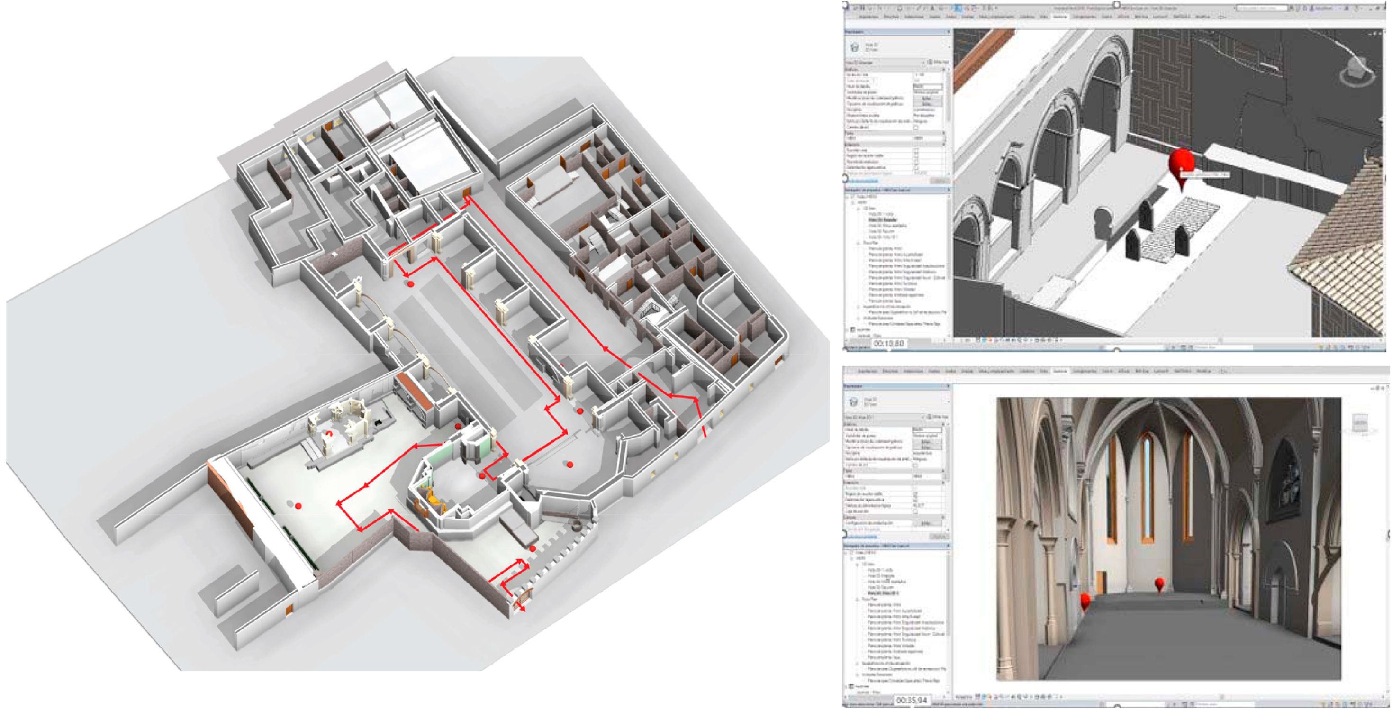Click the sun path icon in view control bar
1392x711 pixels.
[x=992, y=341]
